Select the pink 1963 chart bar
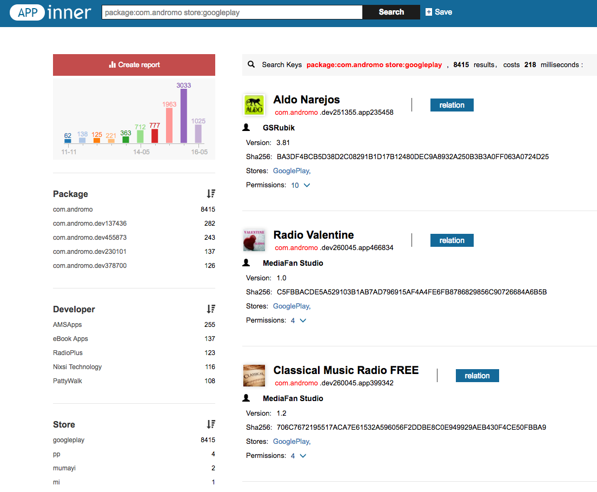This screenshot has width=597, height=492. click(x=169, y=126)
